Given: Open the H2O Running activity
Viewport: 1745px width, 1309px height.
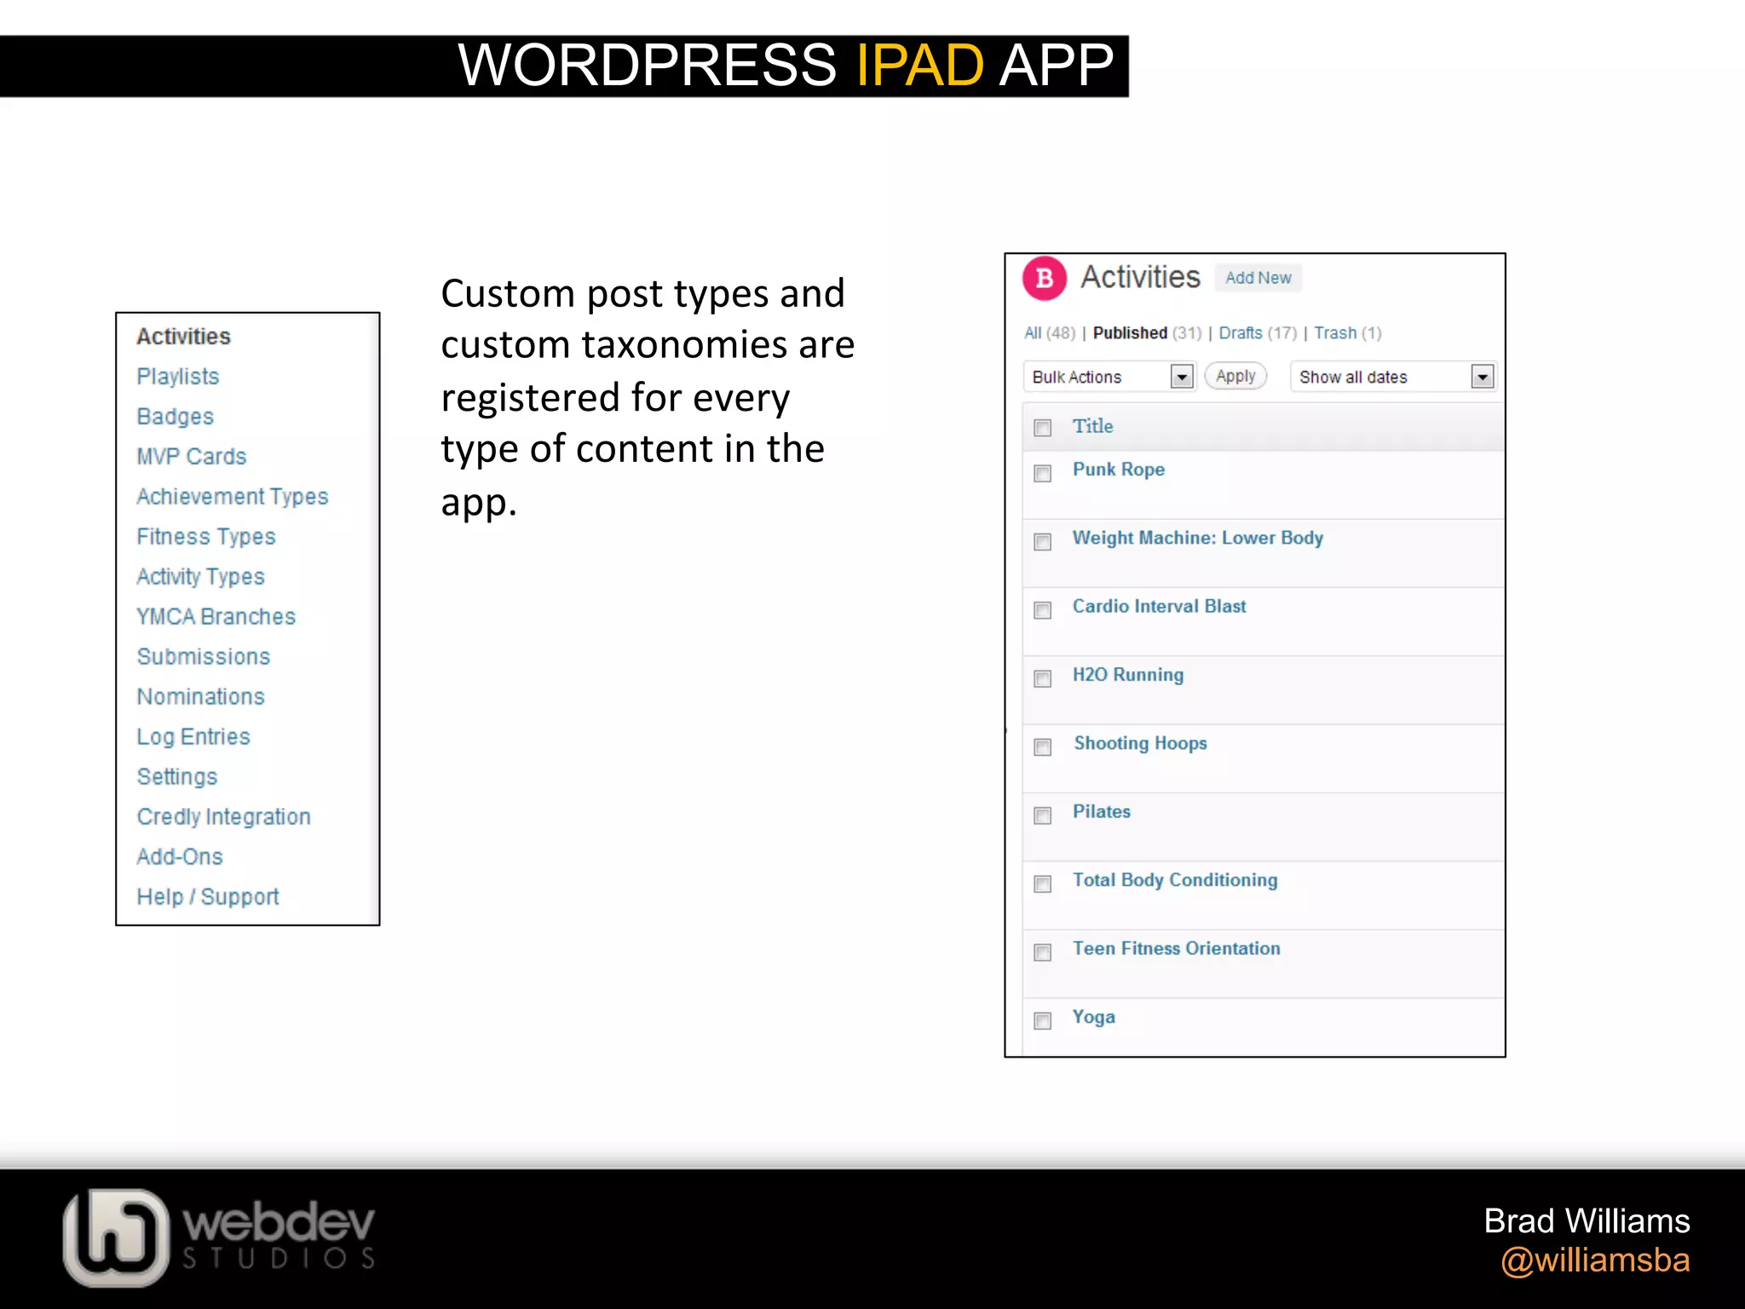Looking at the screenshot, I should point(1128,675).
